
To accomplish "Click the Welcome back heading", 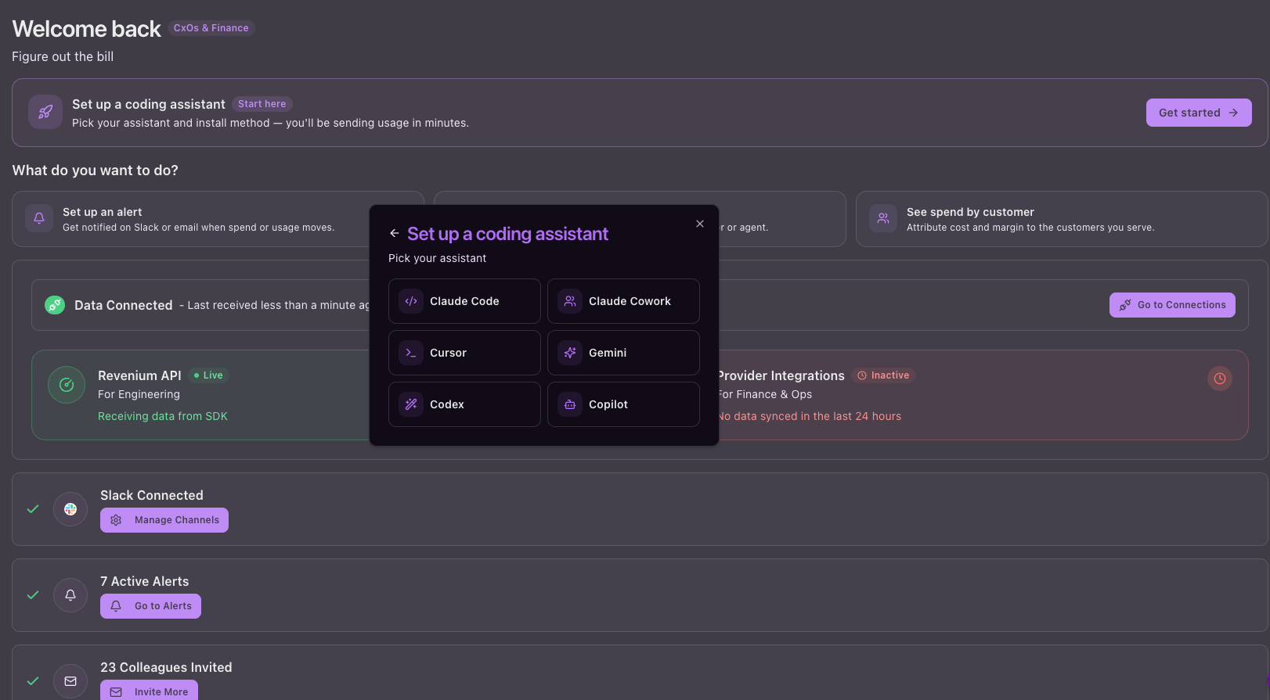I will 86,29.
